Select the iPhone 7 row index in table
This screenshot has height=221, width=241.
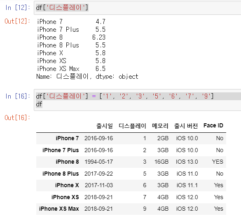(67, 138)
